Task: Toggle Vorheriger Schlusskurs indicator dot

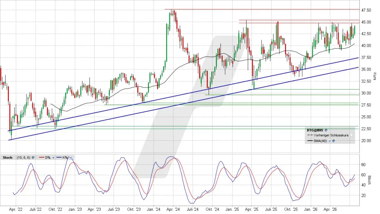Action: pyautogui.click(x=351, y=135)
